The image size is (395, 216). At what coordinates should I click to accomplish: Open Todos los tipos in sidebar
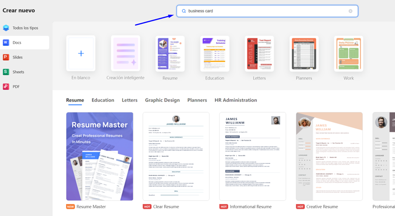coord(25,28)
